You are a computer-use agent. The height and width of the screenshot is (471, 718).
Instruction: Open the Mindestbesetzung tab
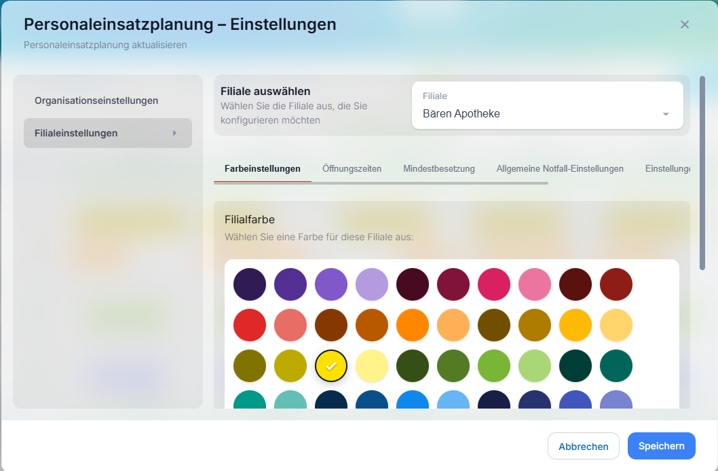438,168
